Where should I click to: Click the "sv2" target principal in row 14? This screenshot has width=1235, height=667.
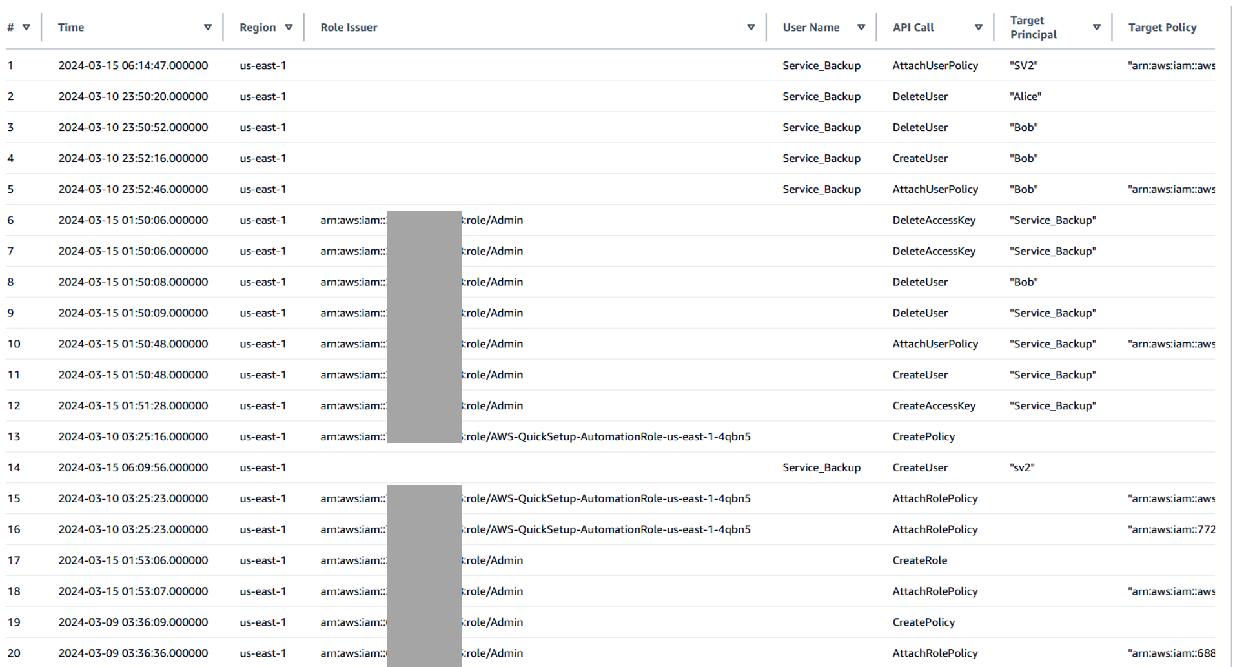[1021, 467]
